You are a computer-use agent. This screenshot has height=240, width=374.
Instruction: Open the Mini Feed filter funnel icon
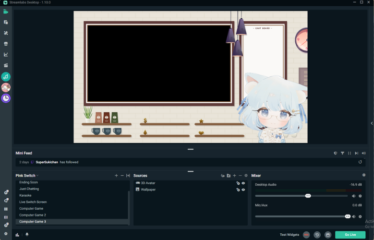tap(342, 153)
